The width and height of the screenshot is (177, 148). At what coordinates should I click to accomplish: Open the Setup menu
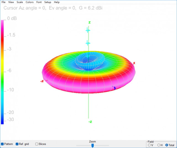[x=48, y=2]
